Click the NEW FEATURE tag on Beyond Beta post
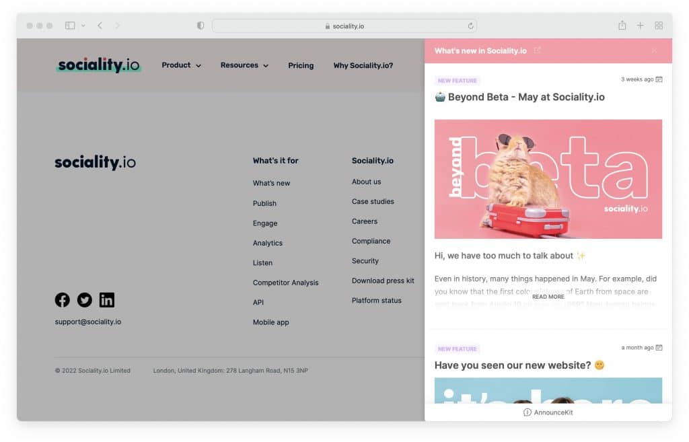The width and height of the screenshot is (689, 442). 457,81
